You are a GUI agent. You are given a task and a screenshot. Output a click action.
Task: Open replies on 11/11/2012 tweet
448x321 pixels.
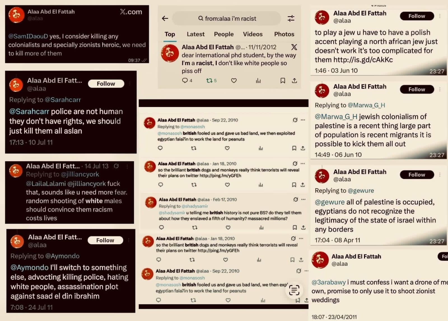pyautogui.click(x=187, y=81)
